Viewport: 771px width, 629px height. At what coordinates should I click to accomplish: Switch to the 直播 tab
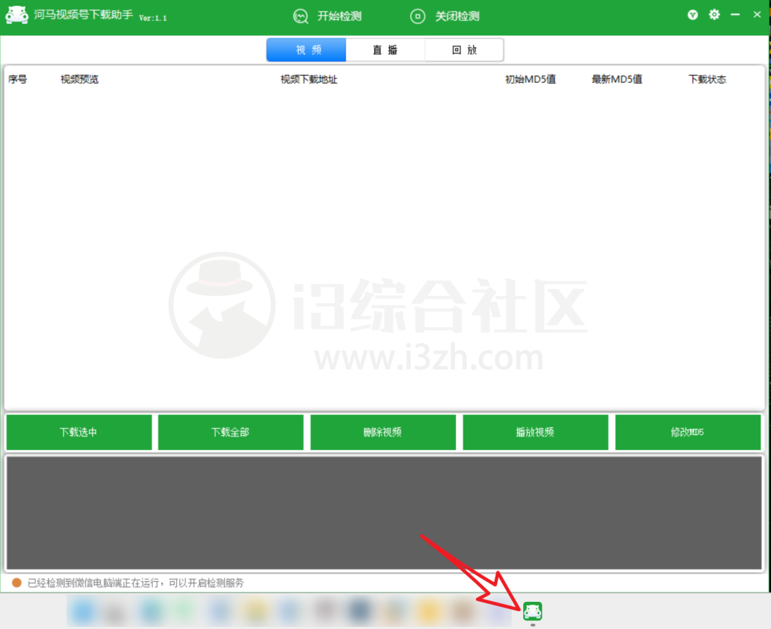385,50
